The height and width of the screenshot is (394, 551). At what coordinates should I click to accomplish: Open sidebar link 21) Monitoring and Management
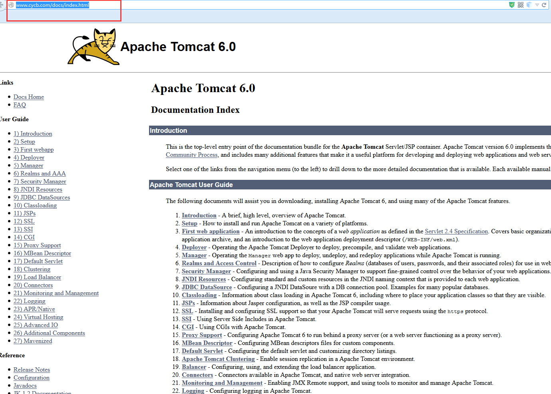coord(56,293)
